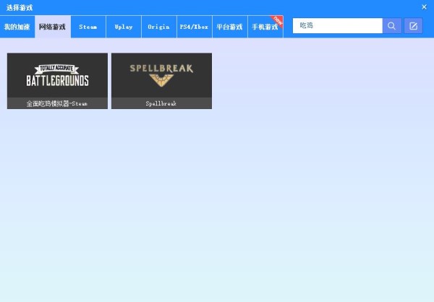Click the edit pencil icon button
434x302 pixels.
point(413,26)
